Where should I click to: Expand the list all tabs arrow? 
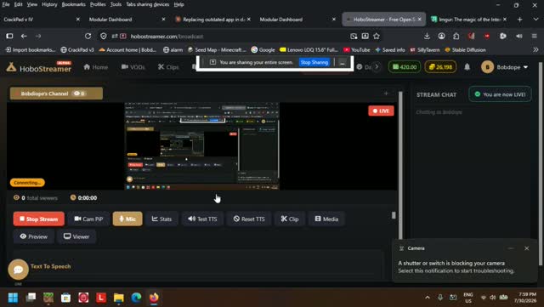[535, 20]
